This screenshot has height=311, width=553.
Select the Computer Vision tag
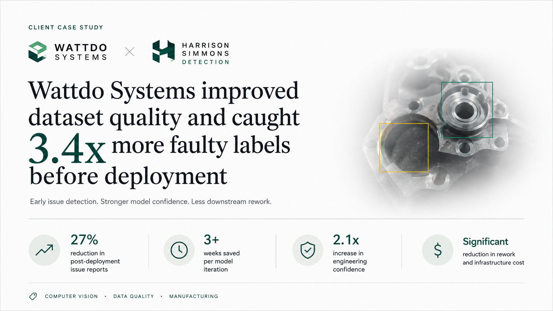(71, 296)
